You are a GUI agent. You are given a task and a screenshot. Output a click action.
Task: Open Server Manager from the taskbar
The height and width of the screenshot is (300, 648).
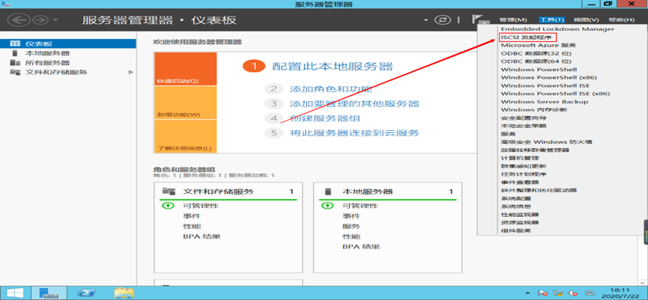tap(49, 293)
